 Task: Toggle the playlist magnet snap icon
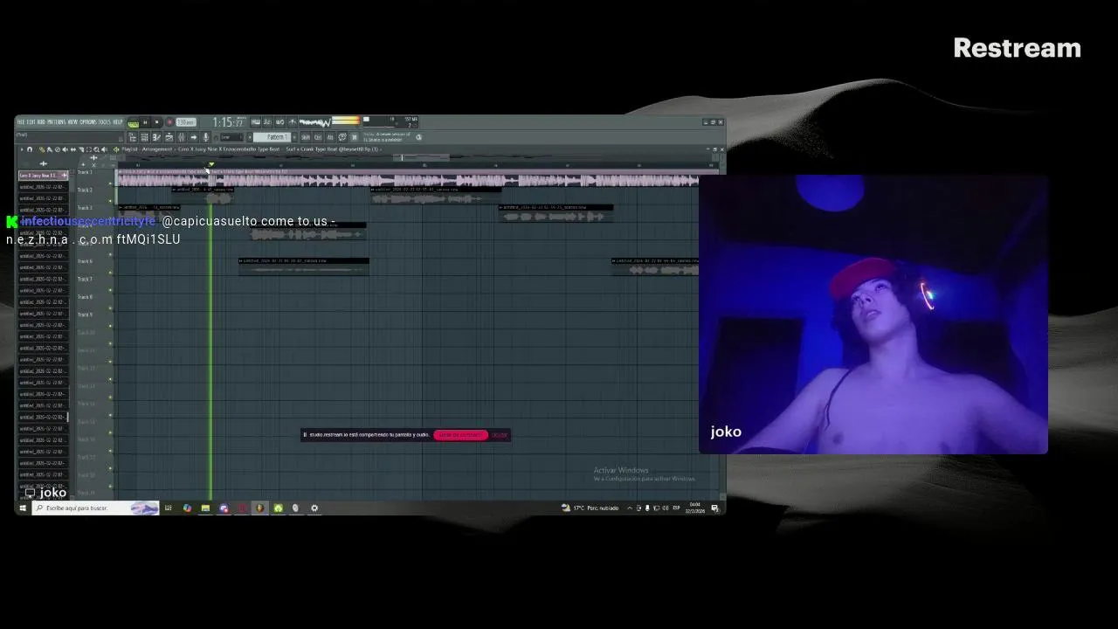click(x=29, y=149)
